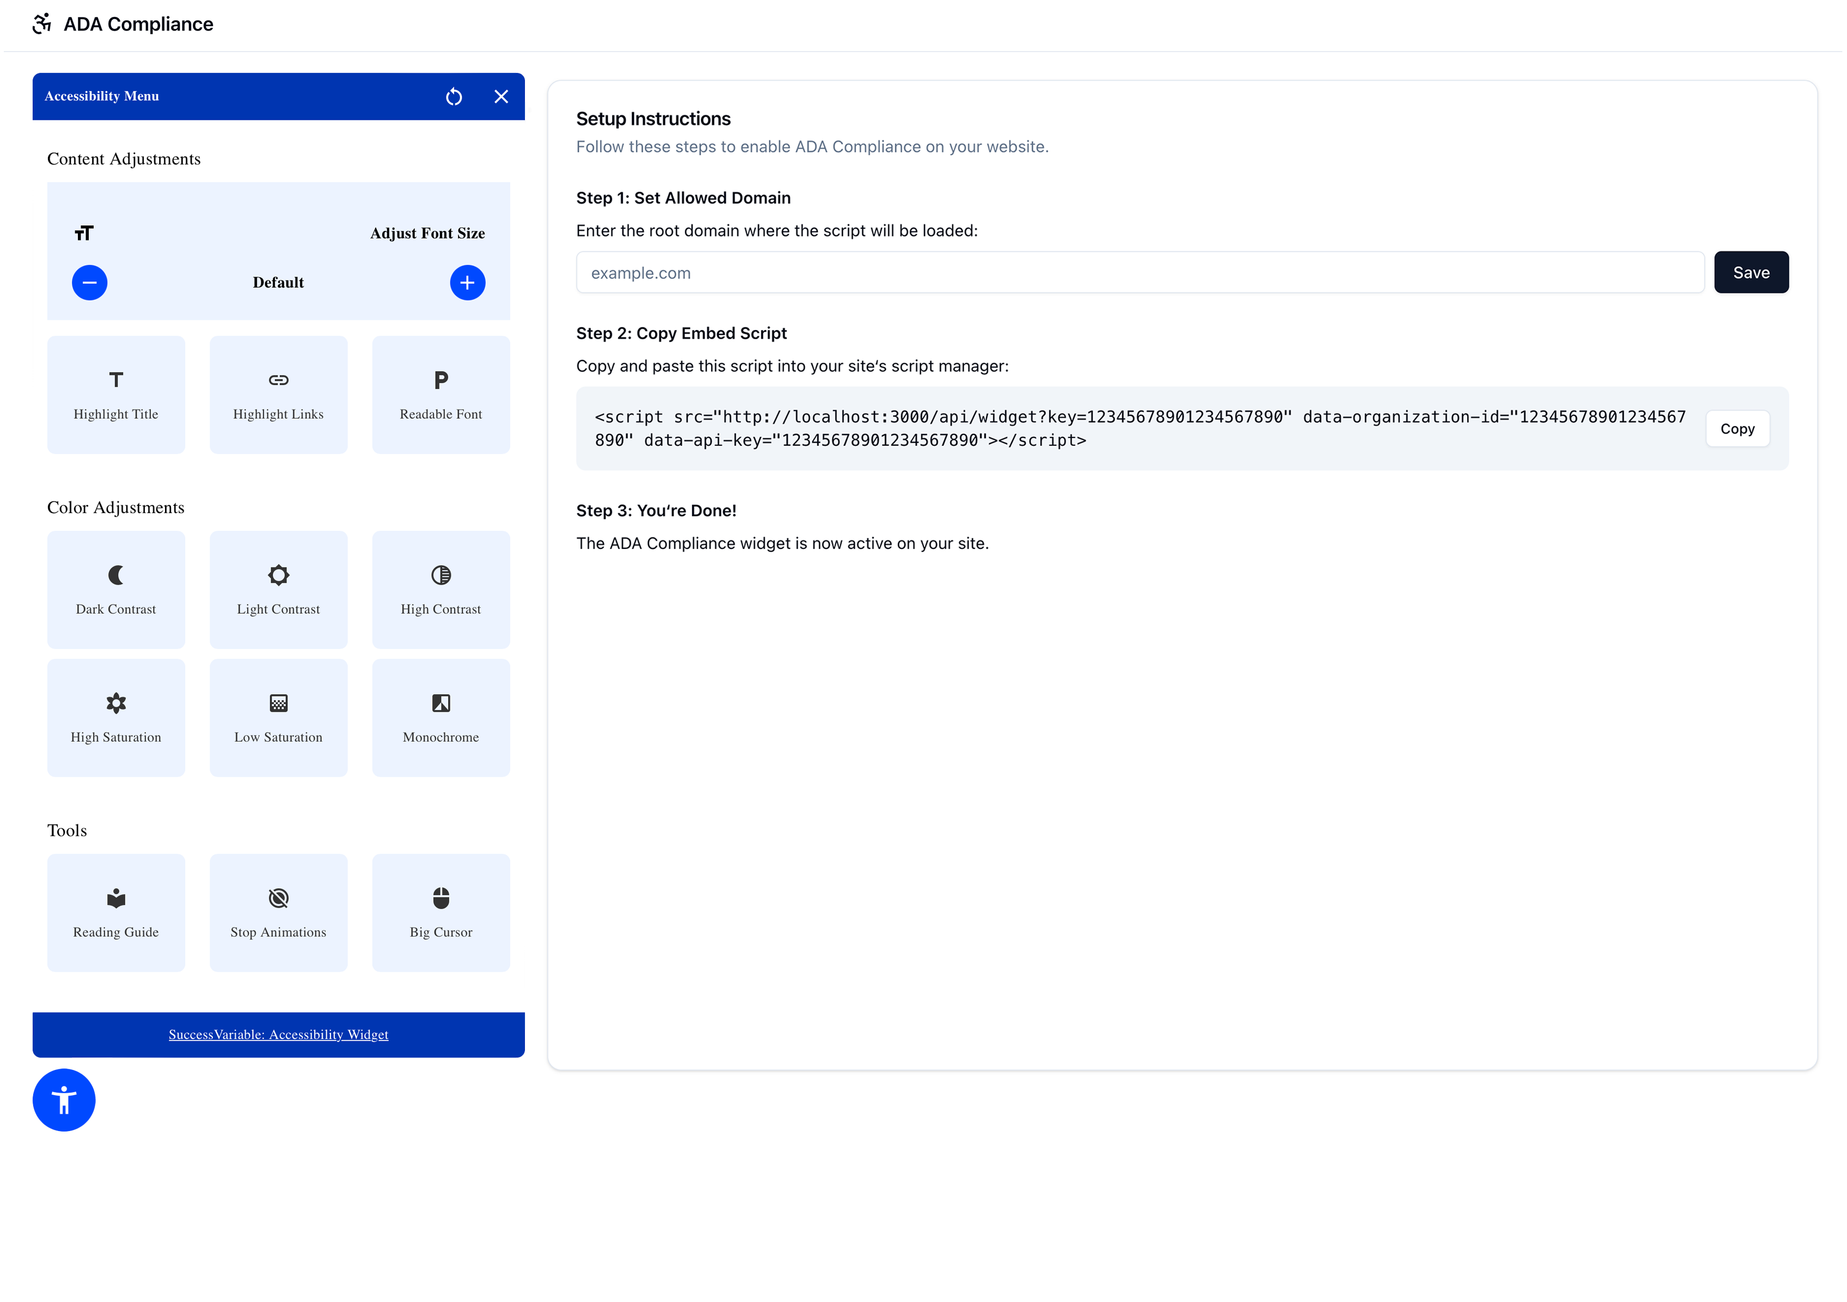
Task: Toggle the Highlight Title option
Action: [x=116, y=394]
